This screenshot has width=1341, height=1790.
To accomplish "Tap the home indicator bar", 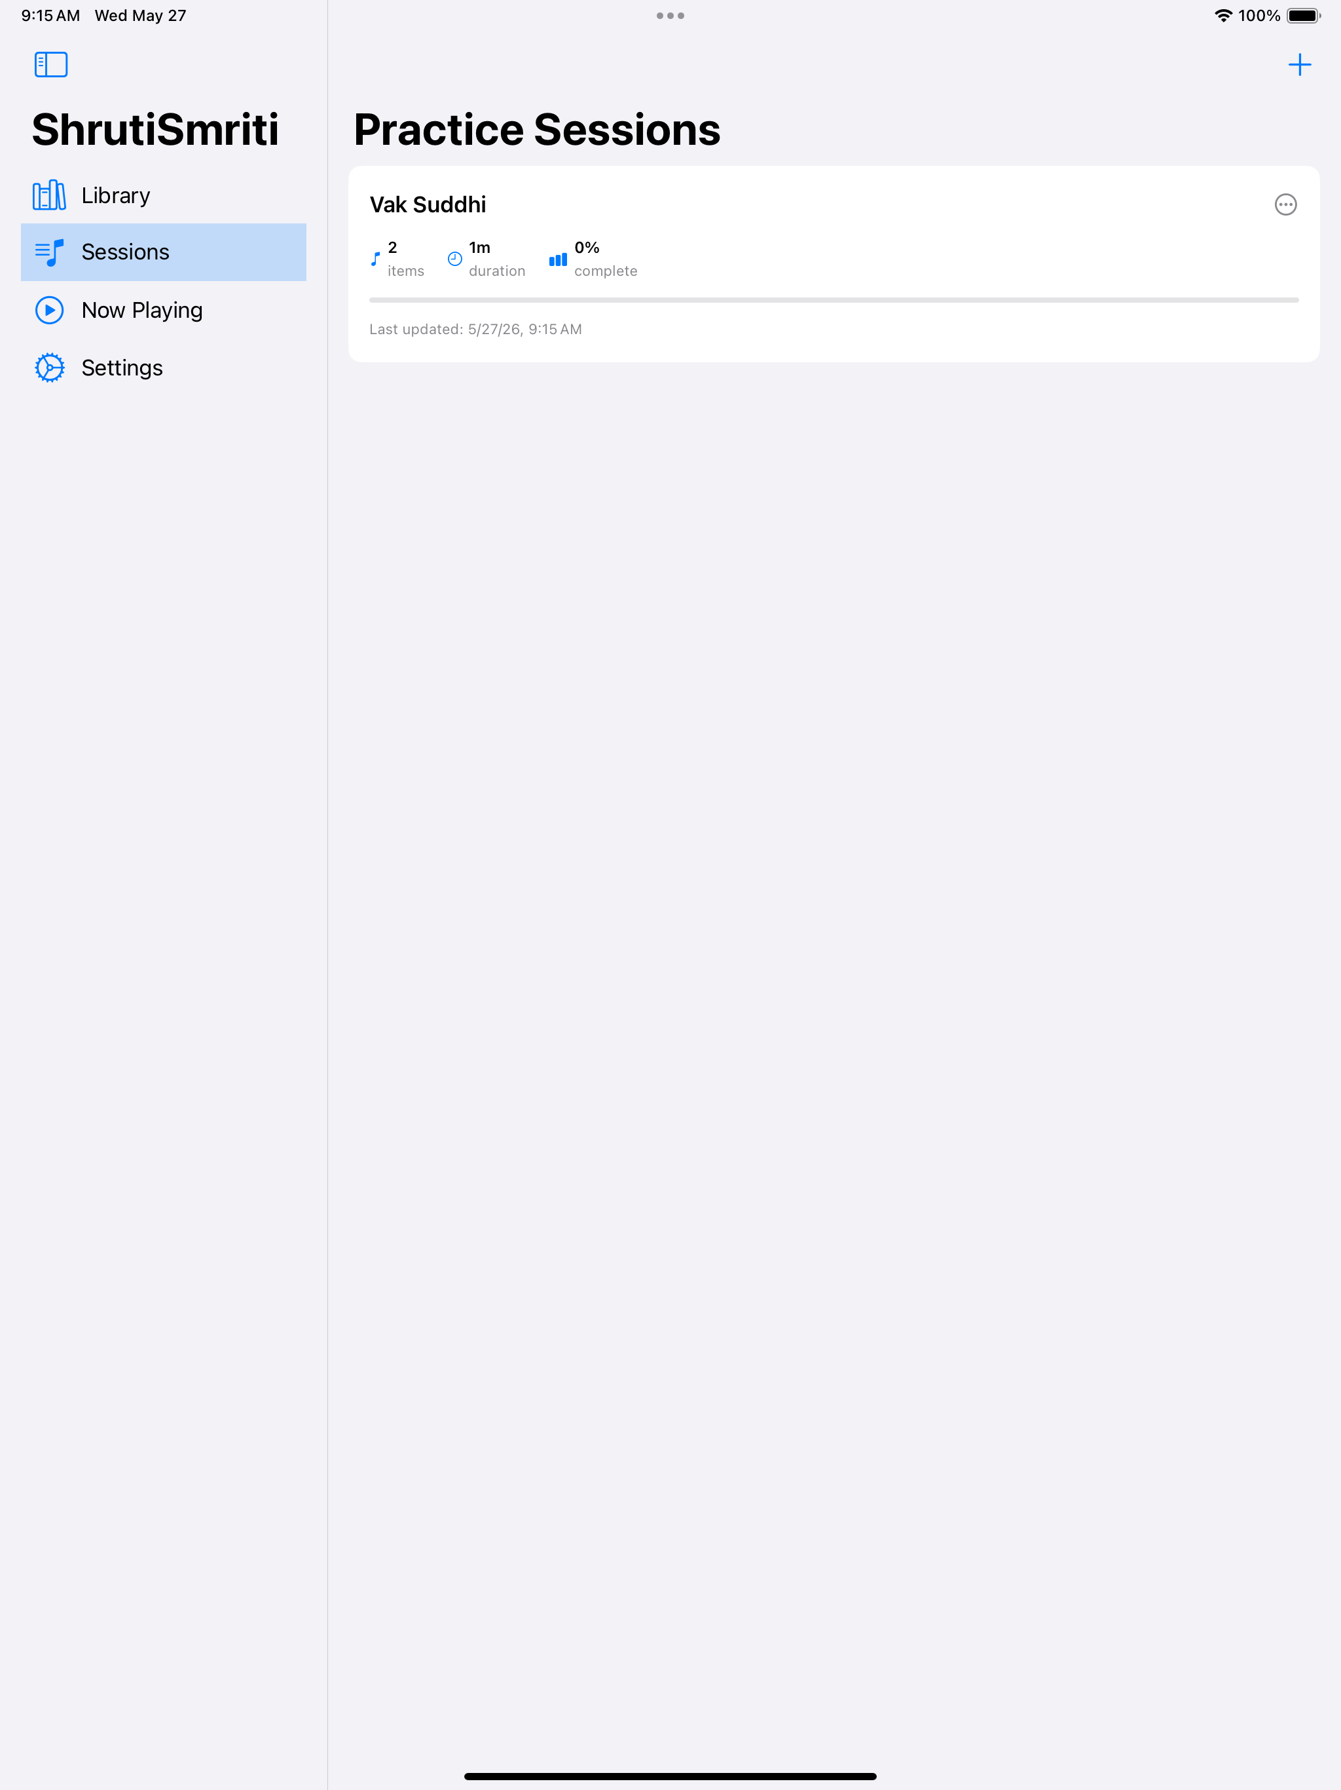I will pyautogui.click(x=670, y=1776).
